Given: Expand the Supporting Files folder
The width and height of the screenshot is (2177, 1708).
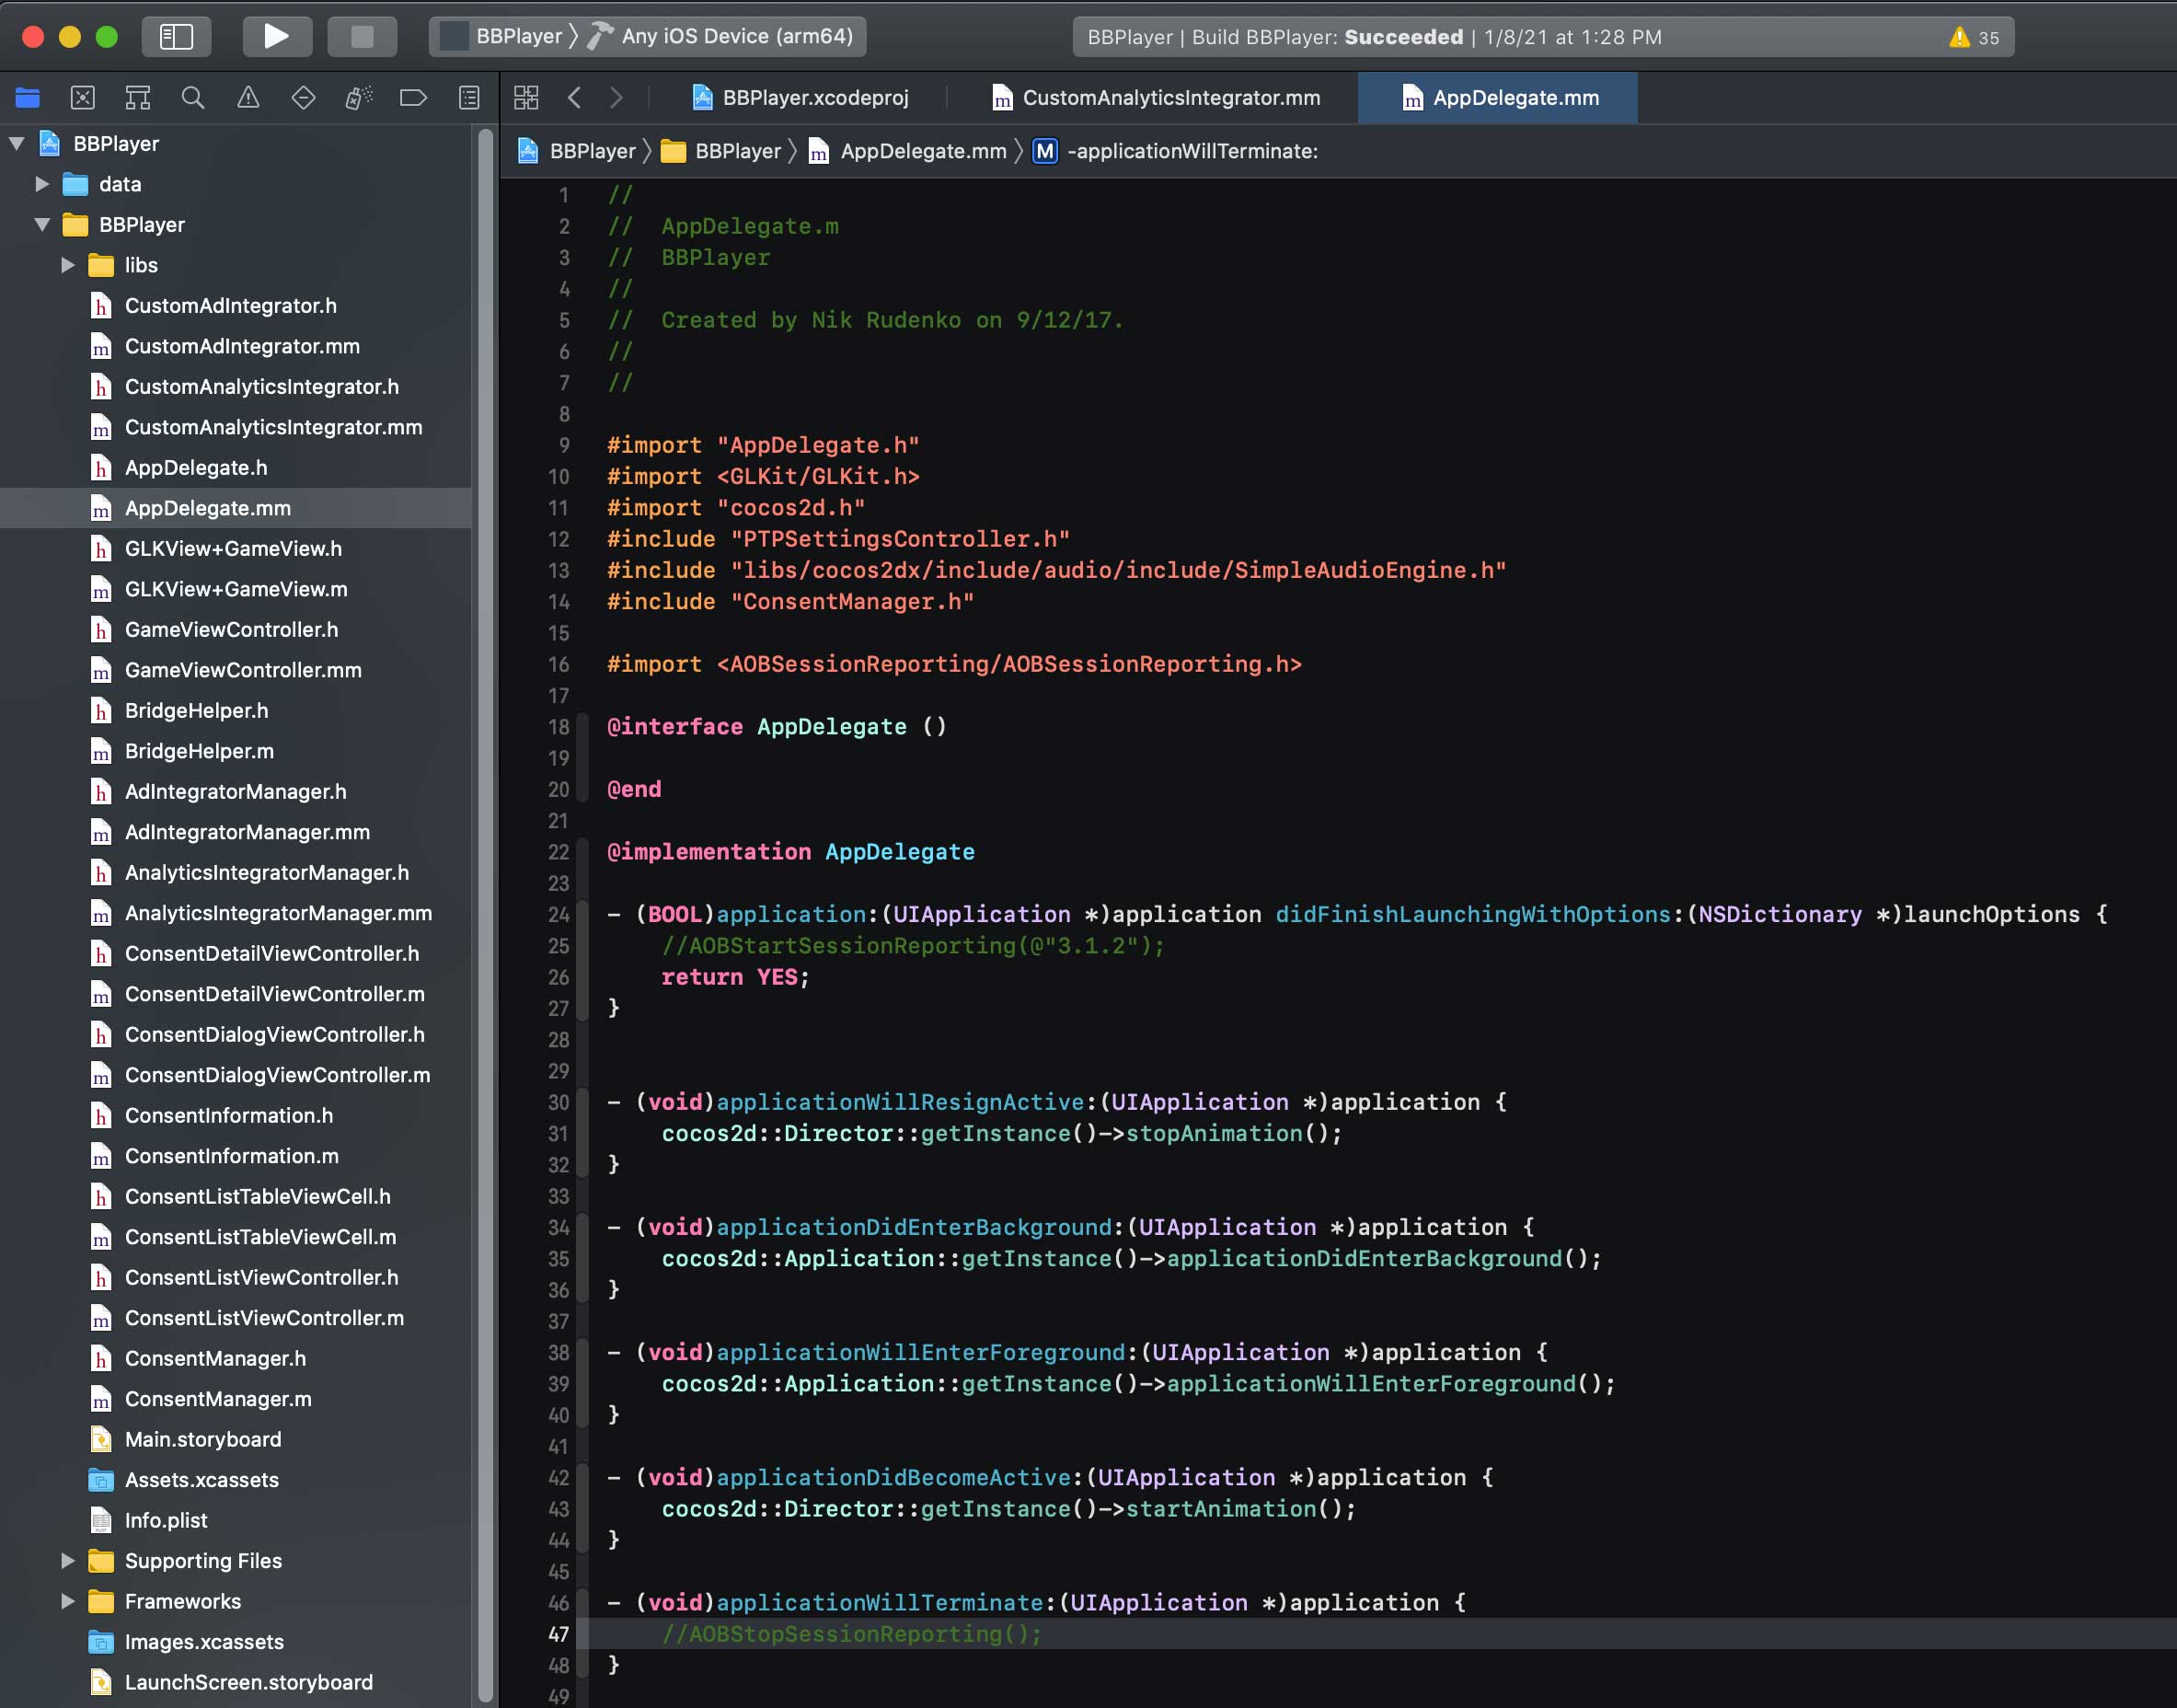Looking at the screenshot, I should (68, 1561).
